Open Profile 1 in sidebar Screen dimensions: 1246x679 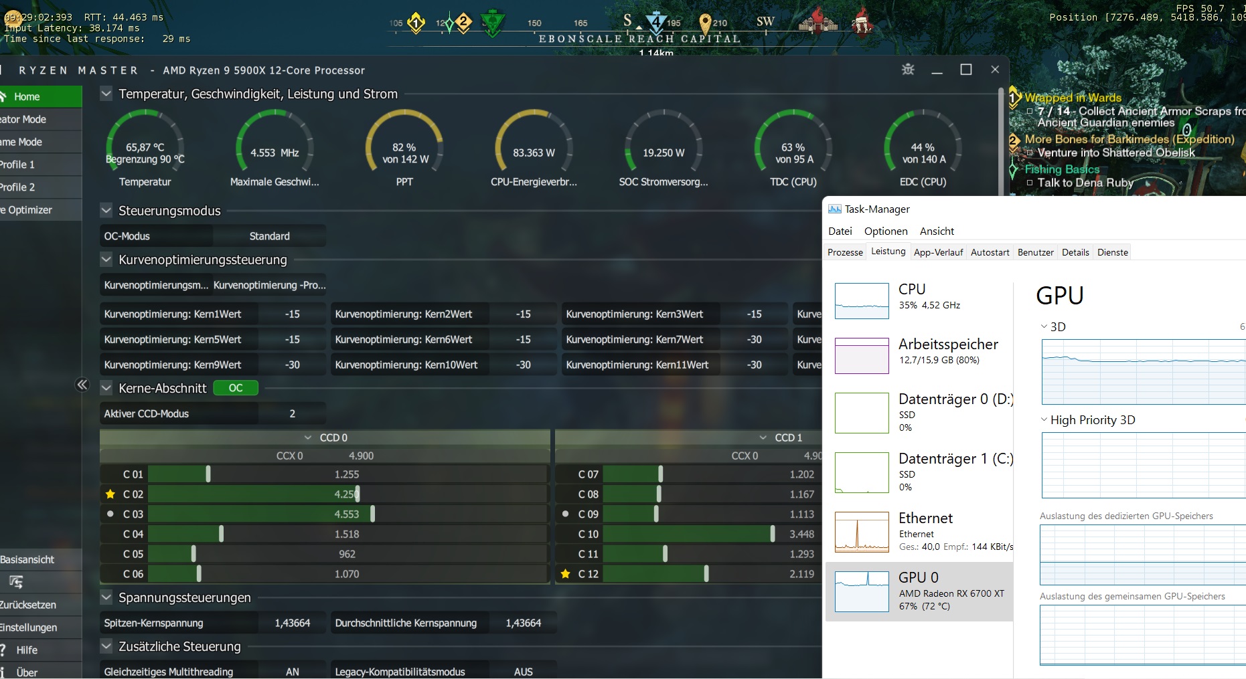coord(41,165)
